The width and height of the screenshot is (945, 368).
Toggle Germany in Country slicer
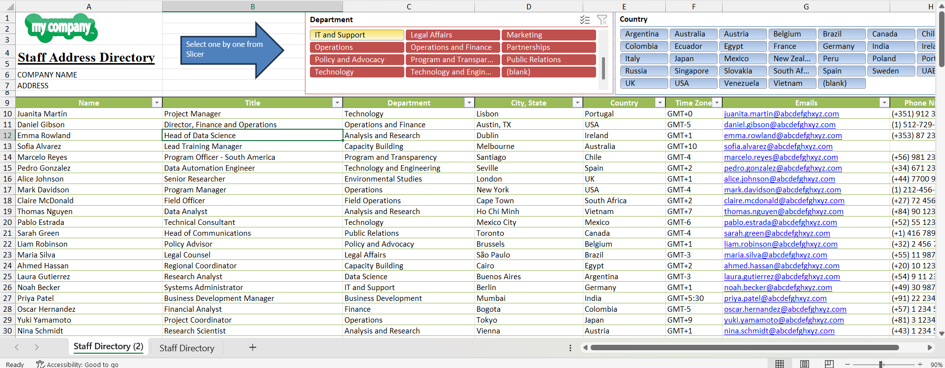(x=842, y=46)
